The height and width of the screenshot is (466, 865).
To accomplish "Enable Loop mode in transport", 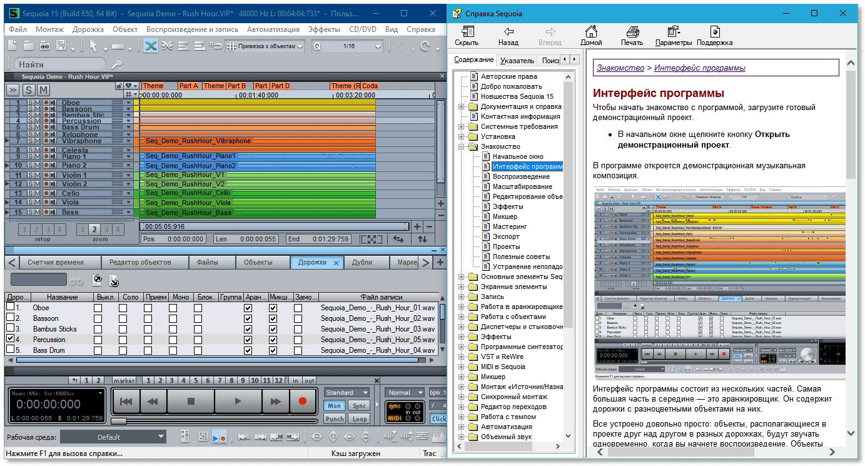I will coord(358,419).
